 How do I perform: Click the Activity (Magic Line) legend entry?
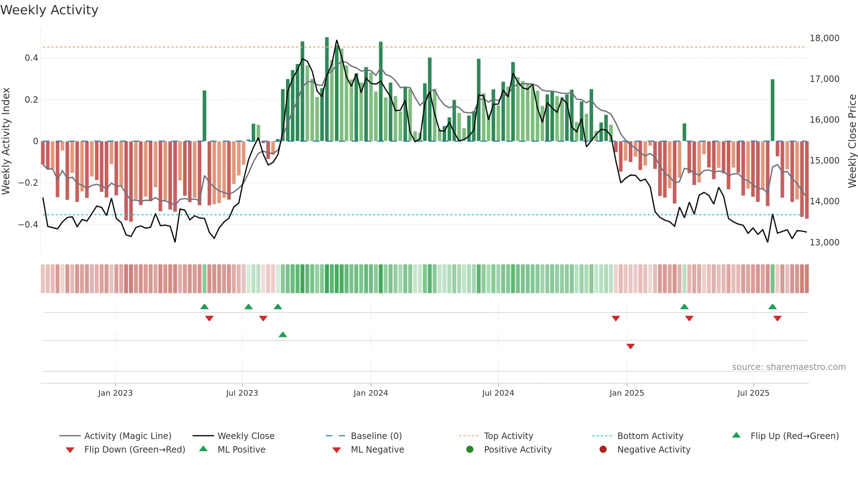pyautogui.click(x=115, y=436)
